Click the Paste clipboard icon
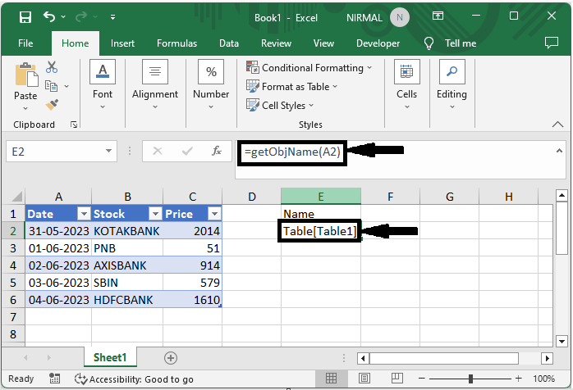The width and height of the screenshot is (573, 390). [x=26, y=75]
